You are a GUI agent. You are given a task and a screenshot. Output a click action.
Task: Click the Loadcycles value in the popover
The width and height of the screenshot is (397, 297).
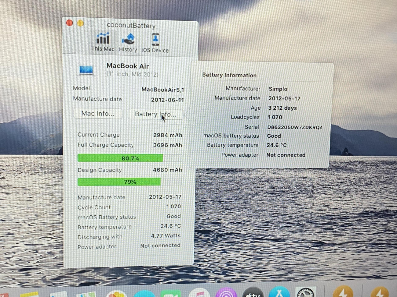coord(275,117)
